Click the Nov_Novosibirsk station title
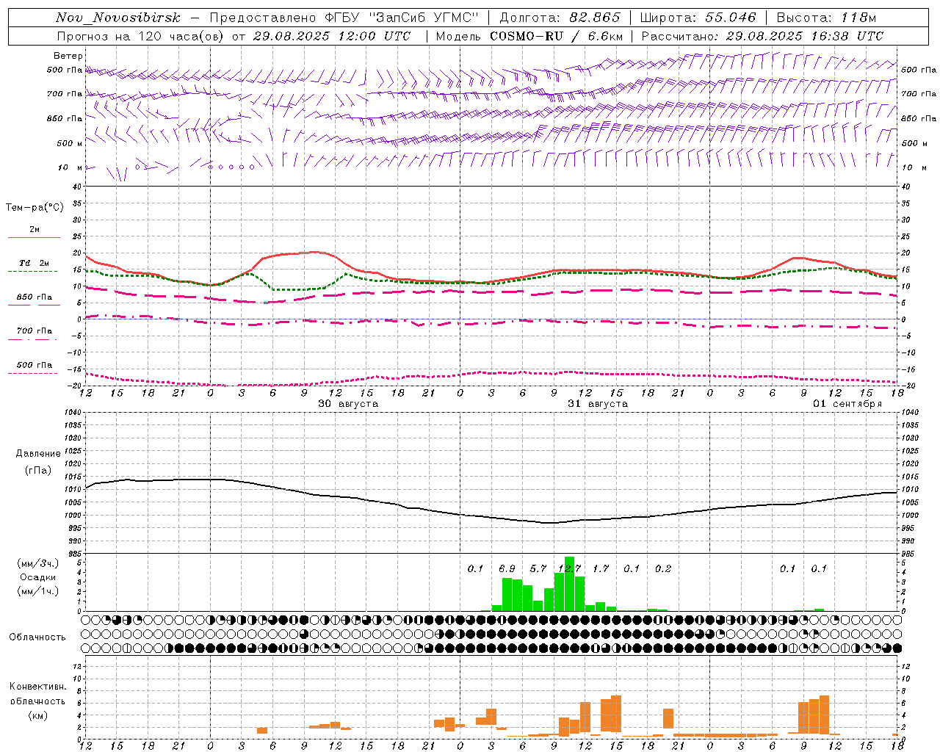The width and height of the screenshot is (940, 752). click(x=117, y=18)
